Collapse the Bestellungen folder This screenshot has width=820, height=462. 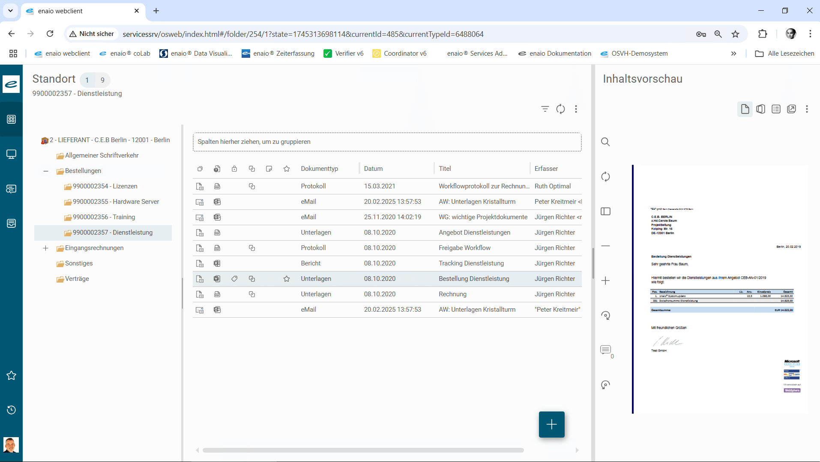pos(46,171)
